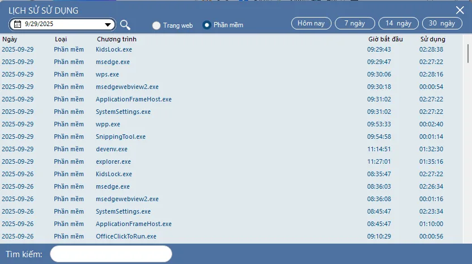Click the Tìm kiếm search input field
Viewport: 472px width, 264px height.
coord(111,254)
